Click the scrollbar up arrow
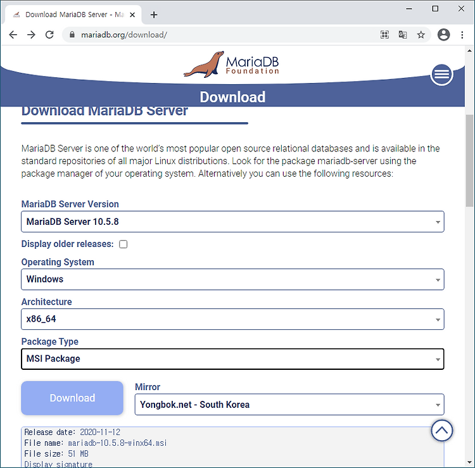This screenshot has height=468, width=475. 469,51
